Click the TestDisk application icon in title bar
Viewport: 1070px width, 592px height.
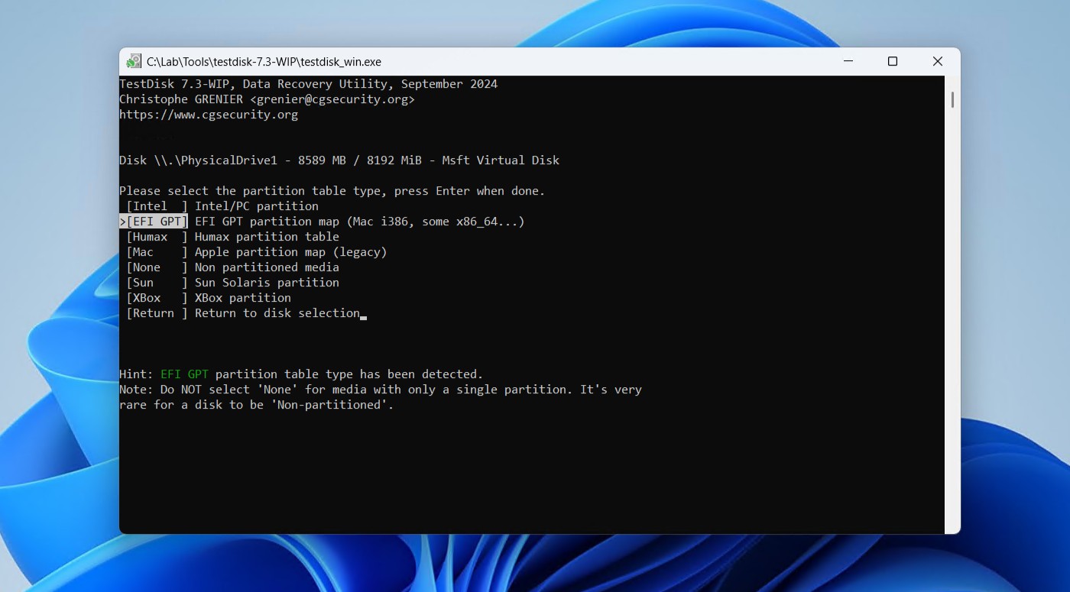tap(135, 61)
